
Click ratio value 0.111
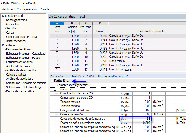[x=100, y=69]
